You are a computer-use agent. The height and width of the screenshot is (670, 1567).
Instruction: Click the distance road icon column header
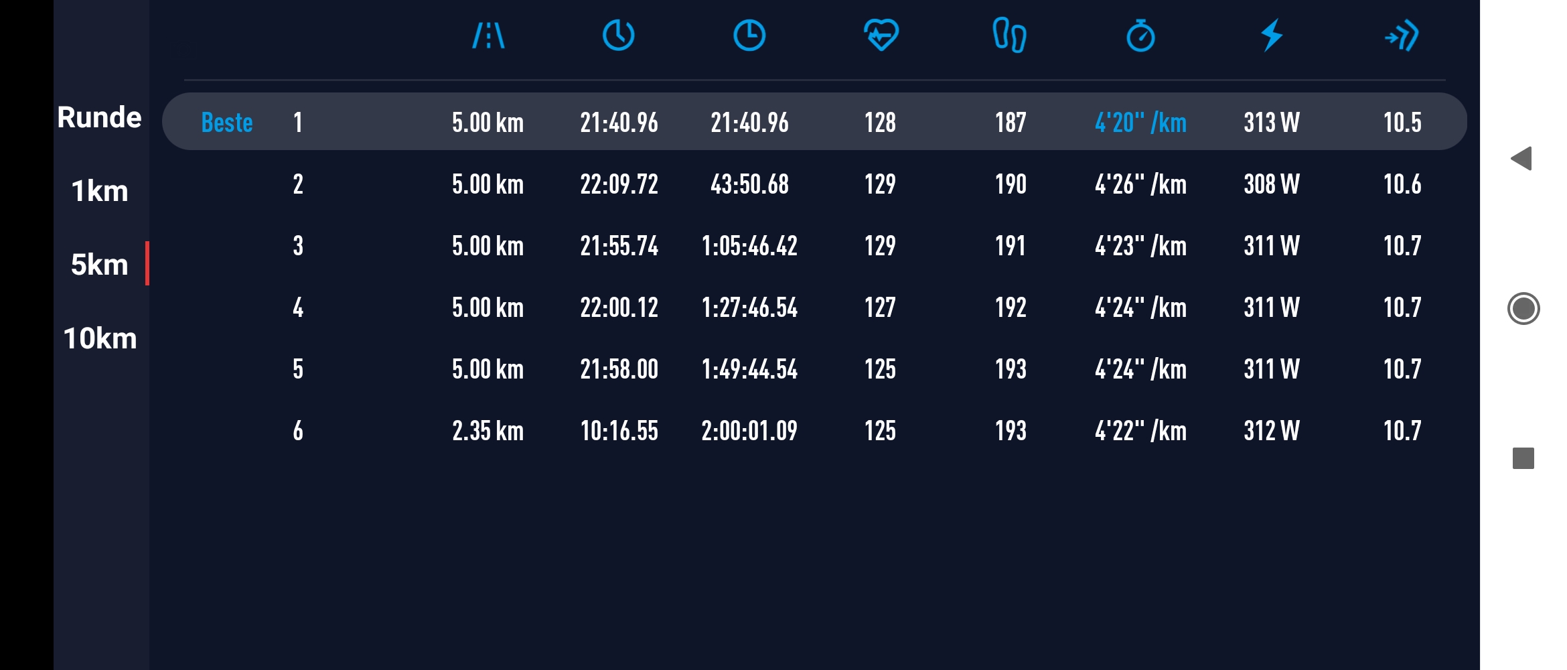pyautogui.click(x=488, y=36)
